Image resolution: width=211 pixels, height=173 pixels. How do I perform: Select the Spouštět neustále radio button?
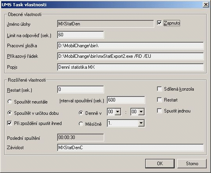(x=10, y=102)
